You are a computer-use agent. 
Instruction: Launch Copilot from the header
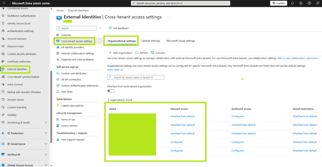point(279,3)
